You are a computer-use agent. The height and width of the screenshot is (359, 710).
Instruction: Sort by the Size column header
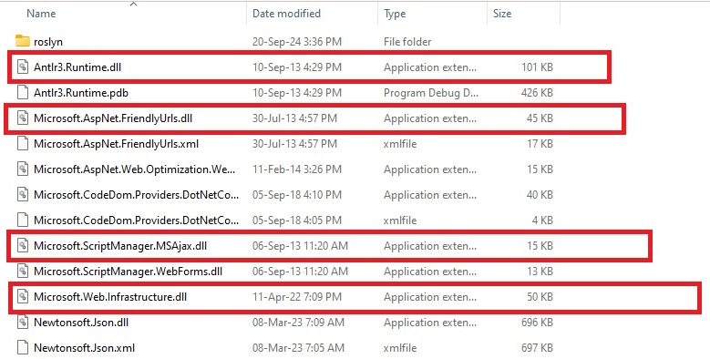[502, 14]
